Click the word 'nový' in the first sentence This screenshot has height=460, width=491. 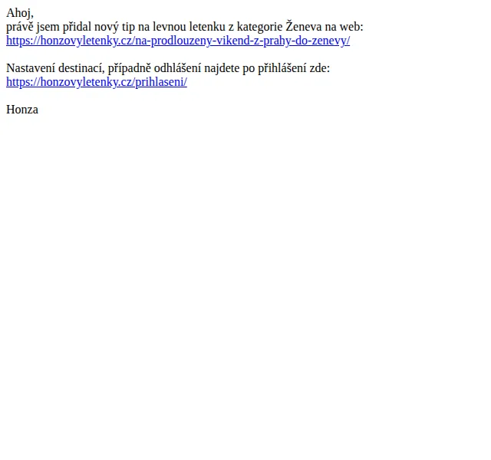(107, 27)
